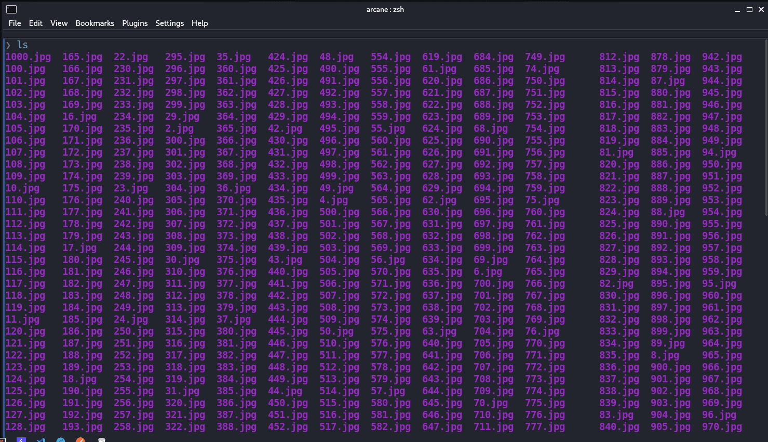Open the File menu

[15, 23]
